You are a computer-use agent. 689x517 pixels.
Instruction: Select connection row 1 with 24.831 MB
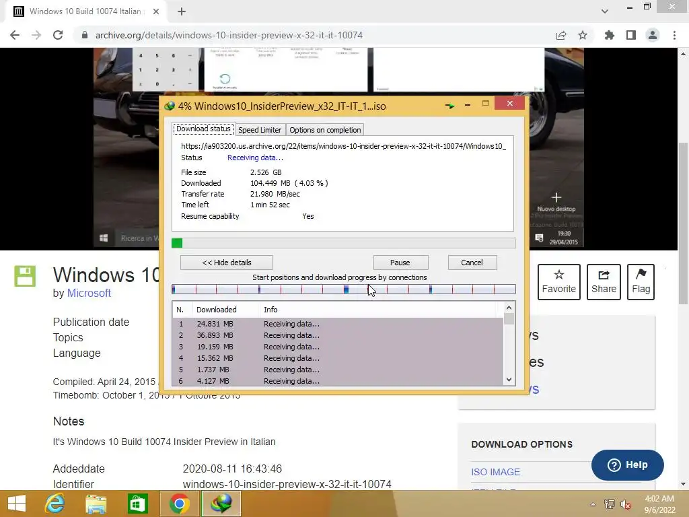click(338, 324)
